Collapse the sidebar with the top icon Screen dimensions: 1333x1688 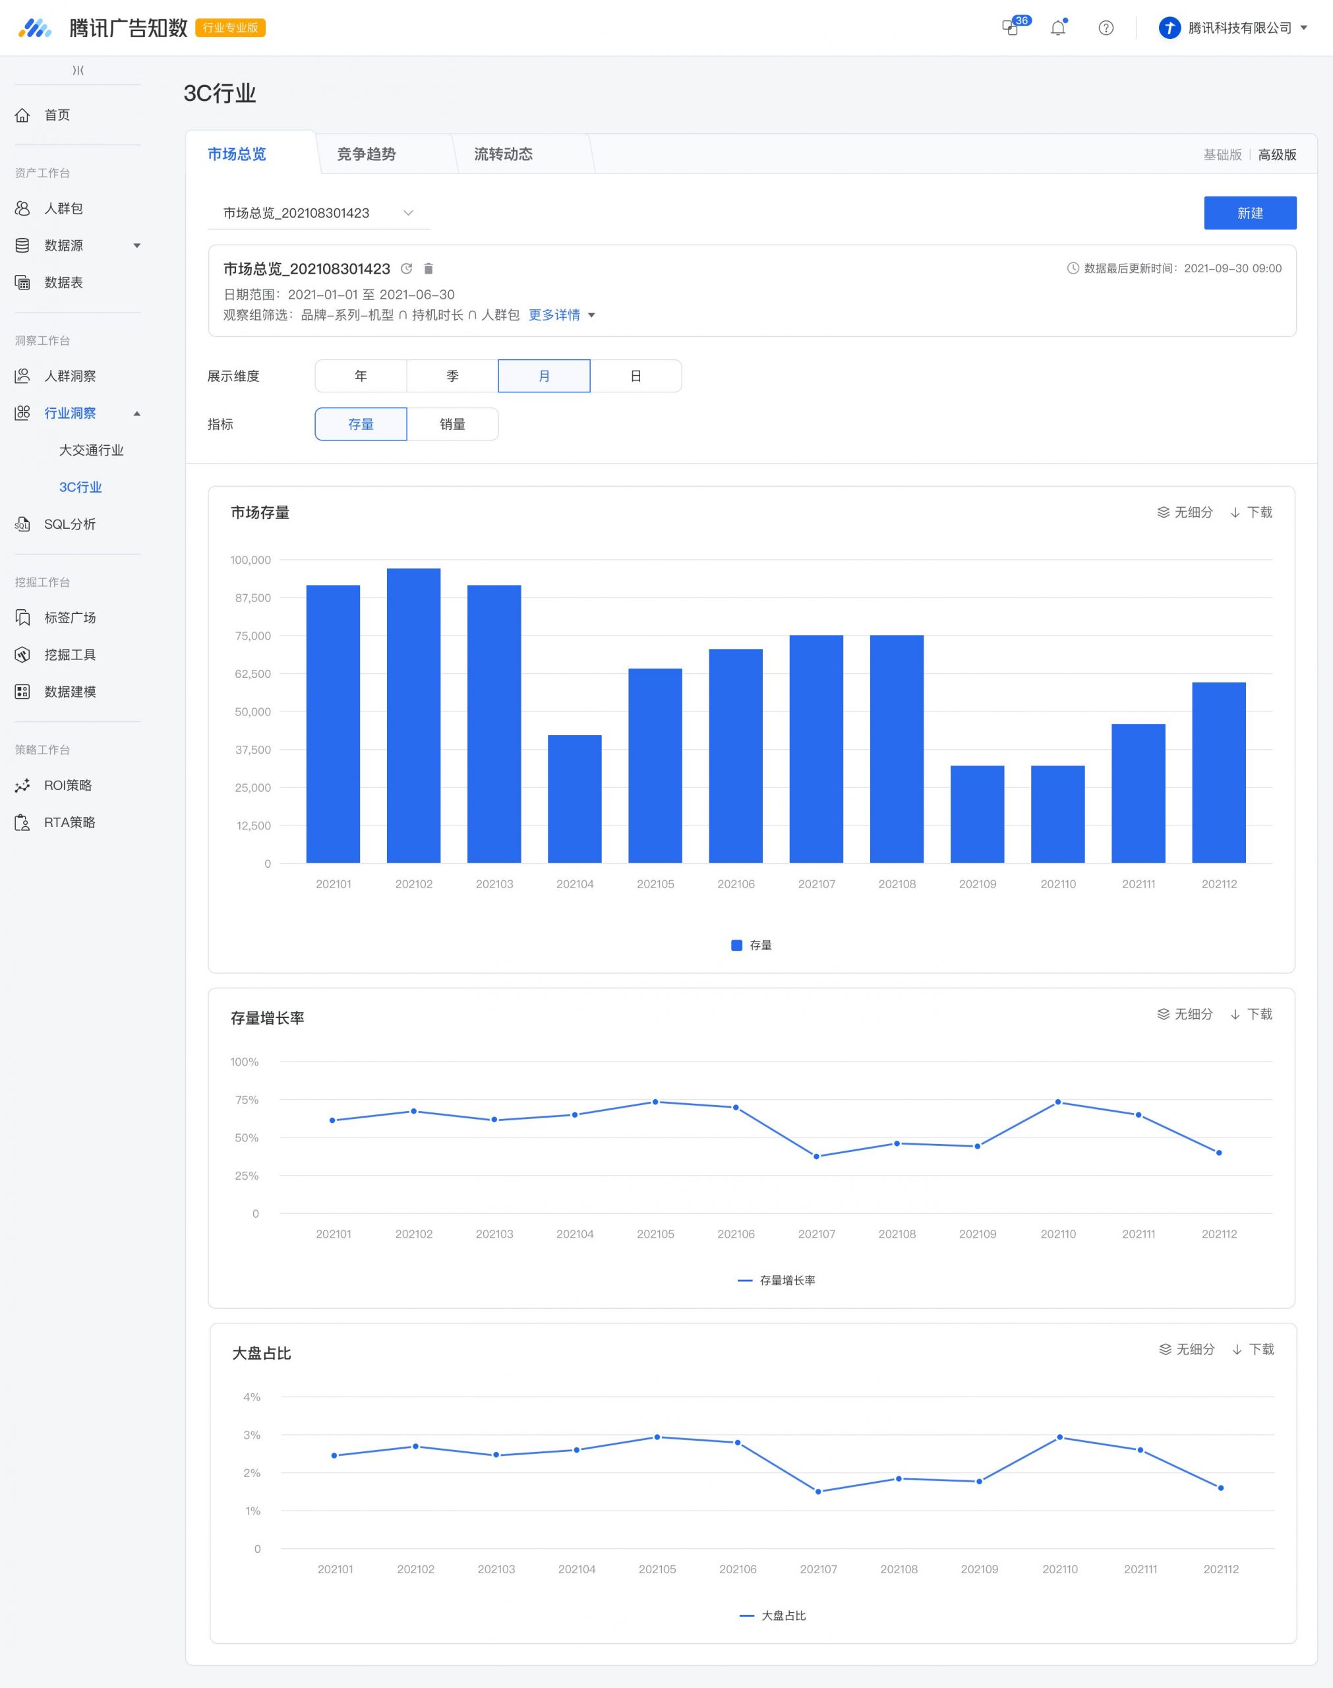coord(78,71)
